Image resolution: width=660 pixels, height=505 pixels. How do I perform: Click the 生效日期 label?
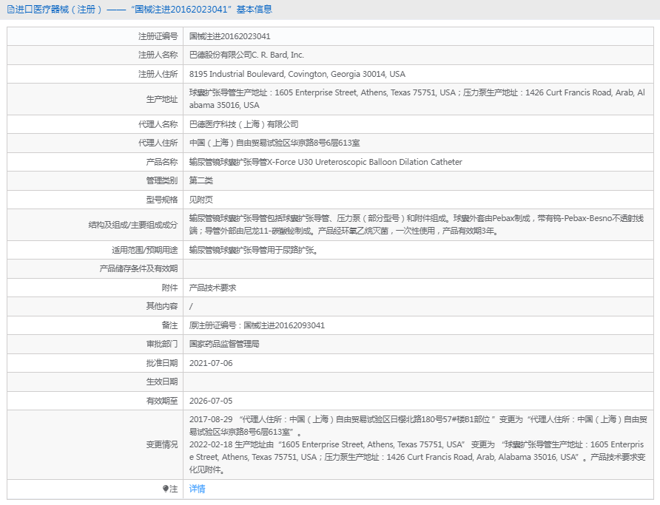coord(162,382)
